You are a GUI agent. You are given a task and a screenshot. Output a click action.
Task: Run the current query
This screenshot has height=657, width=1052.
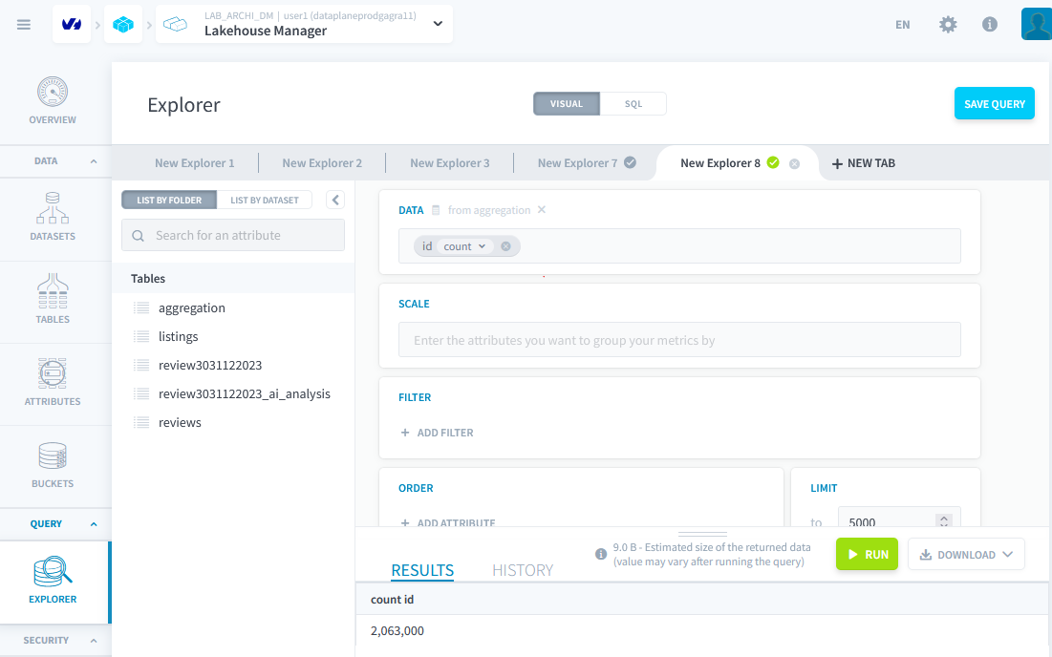pos(866,554)
